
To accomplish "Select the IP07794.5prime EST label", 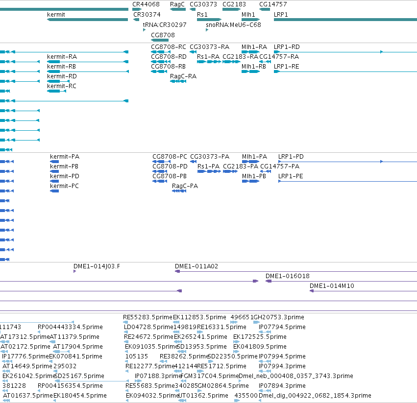I will click(282, 327).
